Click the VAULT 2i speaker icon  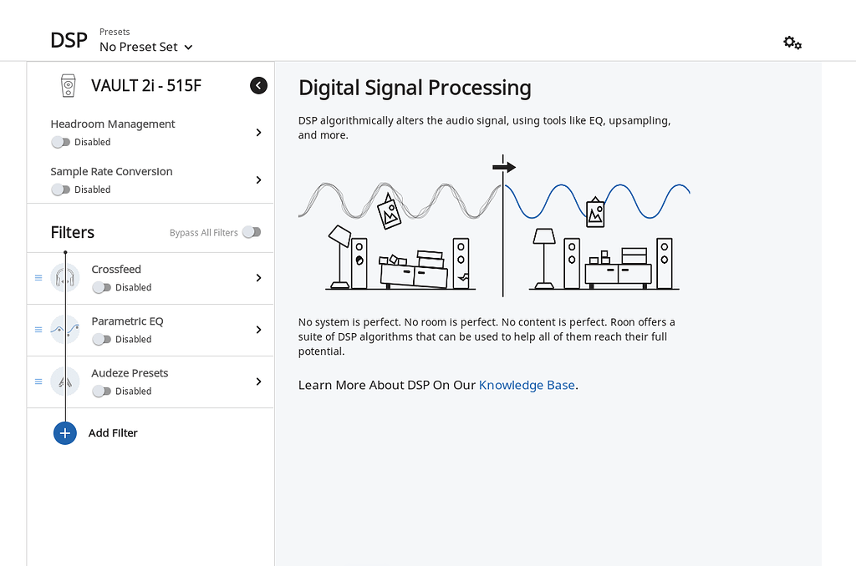tap(68, 85)
